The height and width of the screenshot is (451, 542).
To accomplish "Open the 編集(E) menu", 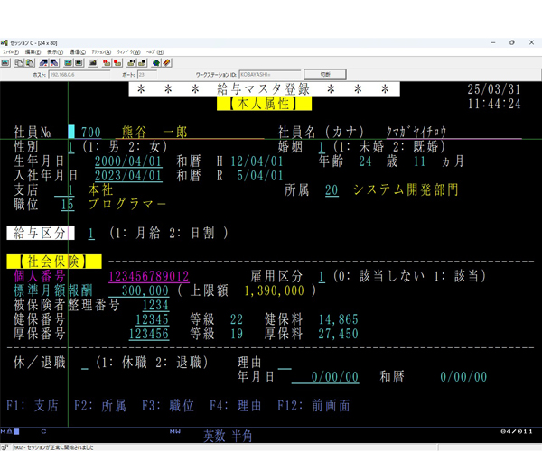I will click(33, 52).
